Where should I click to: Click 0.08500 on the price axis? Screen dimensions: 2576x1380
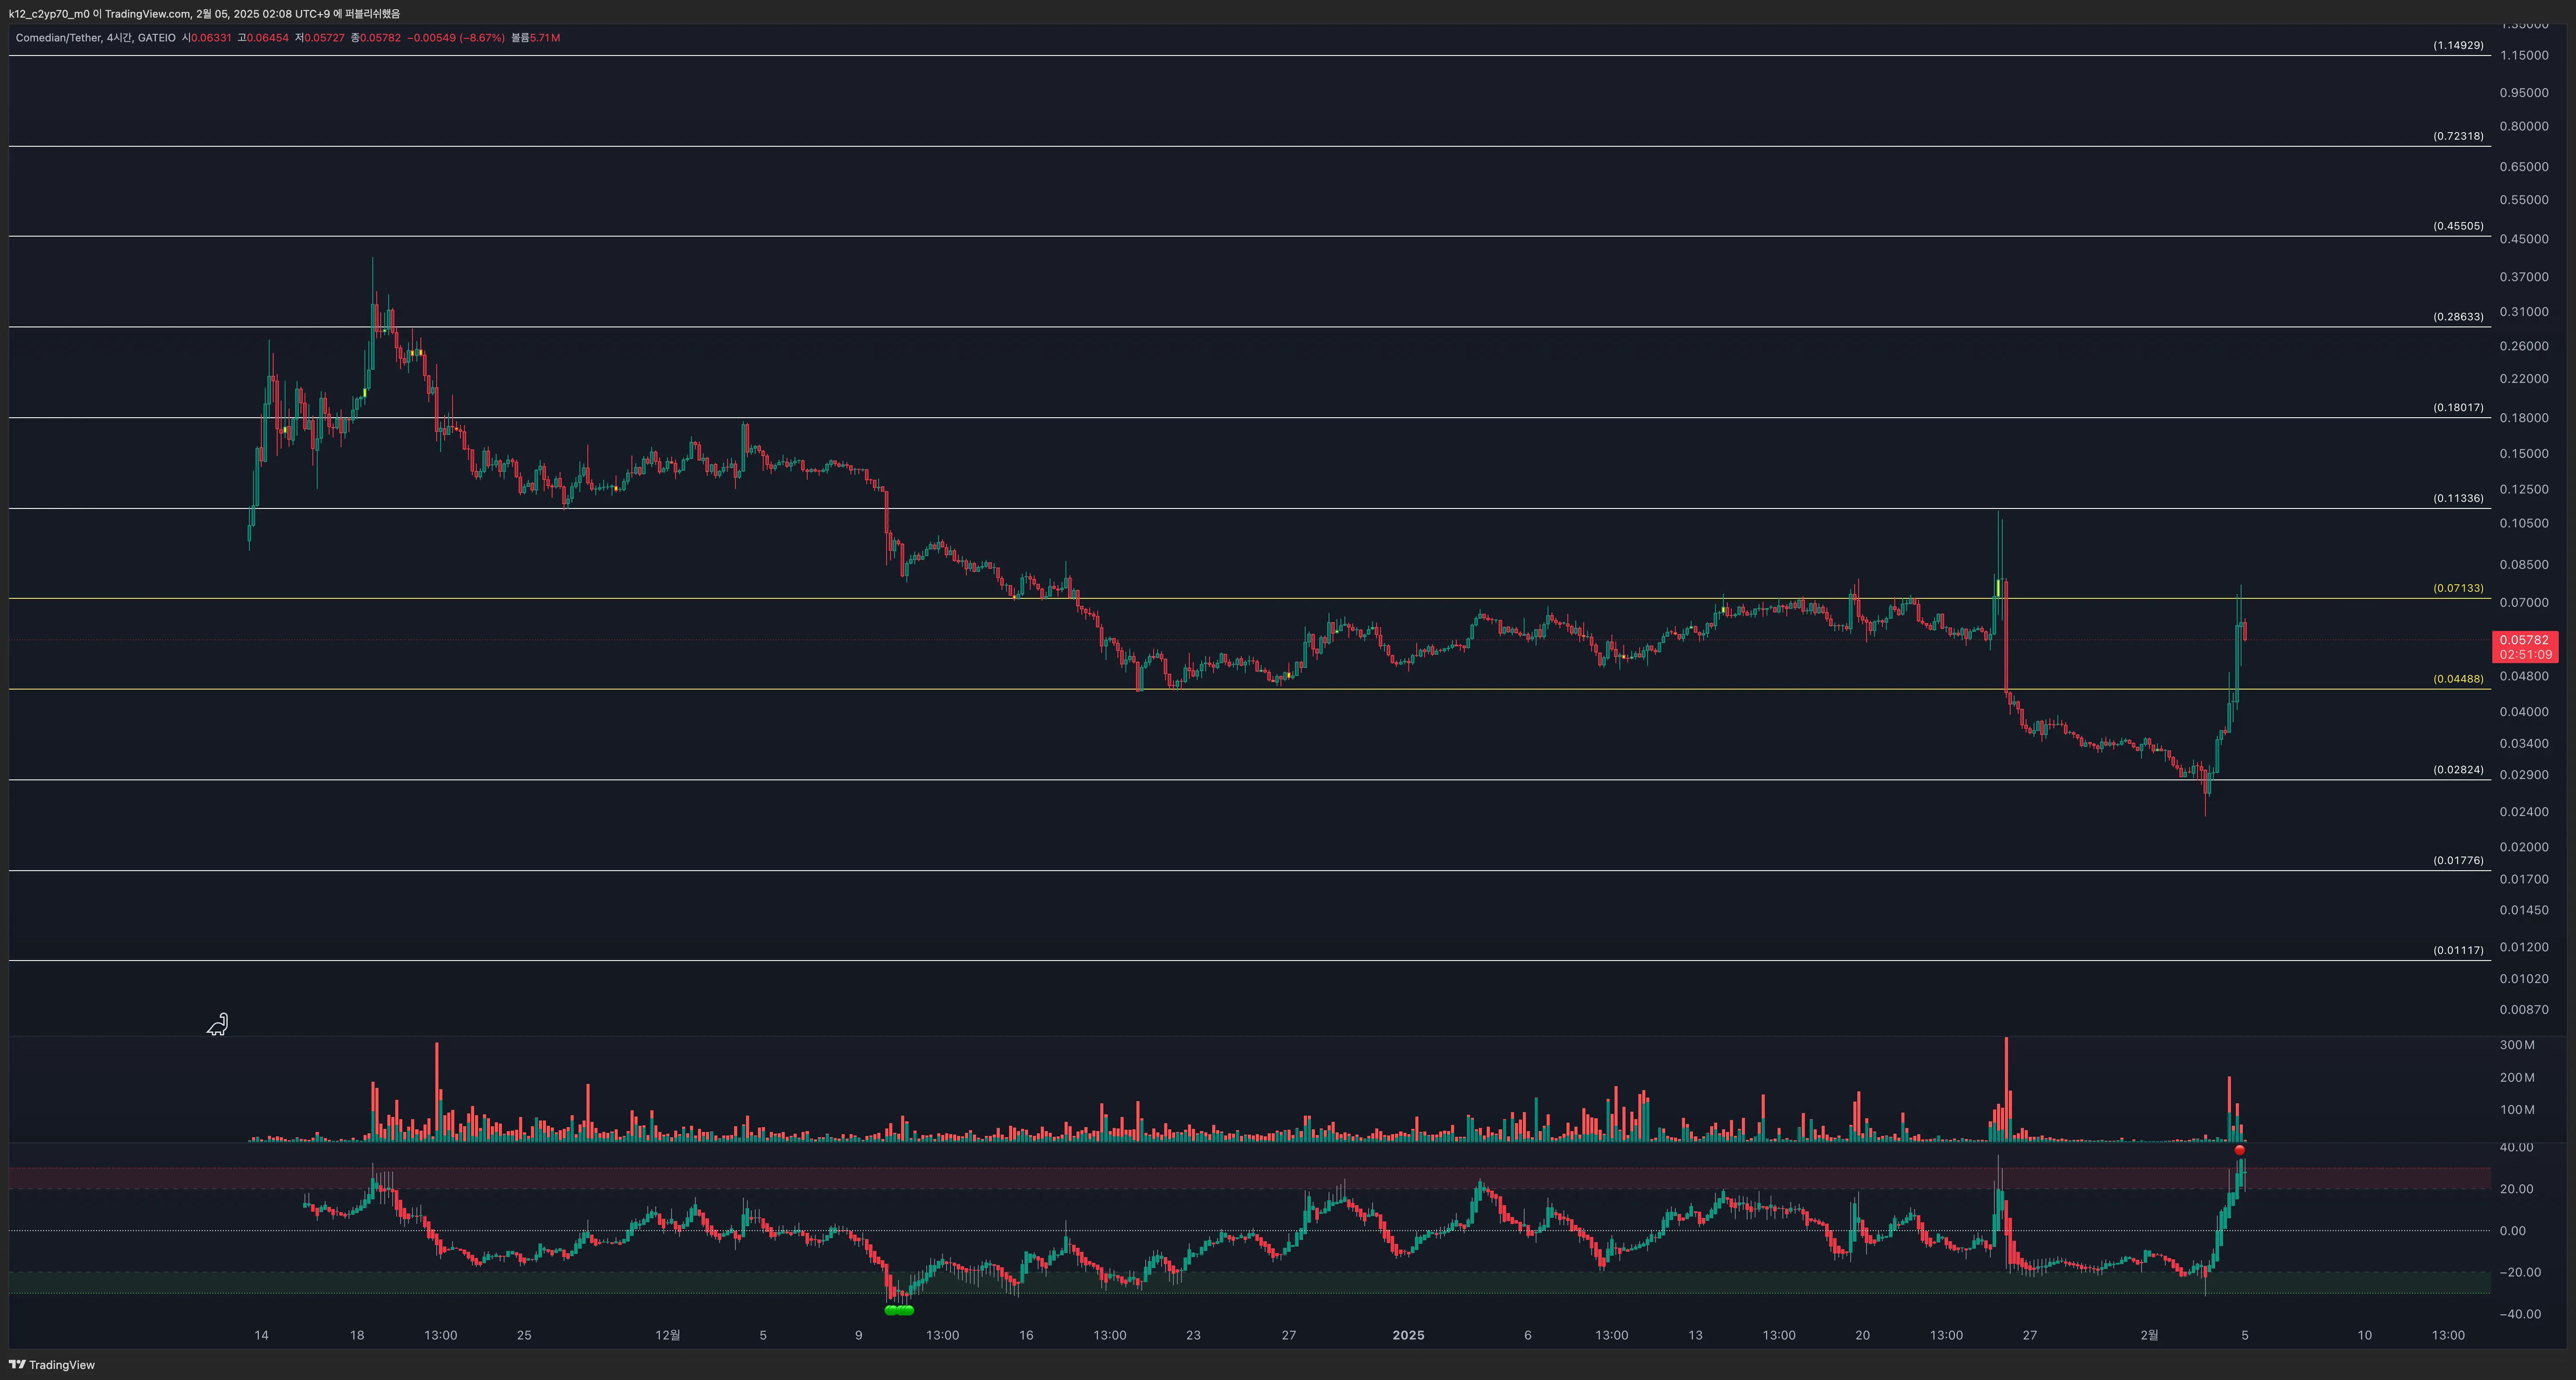[2524, 565]
